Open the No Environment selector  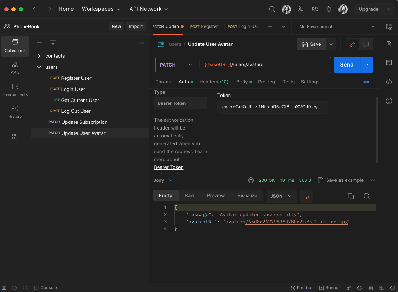337,26
